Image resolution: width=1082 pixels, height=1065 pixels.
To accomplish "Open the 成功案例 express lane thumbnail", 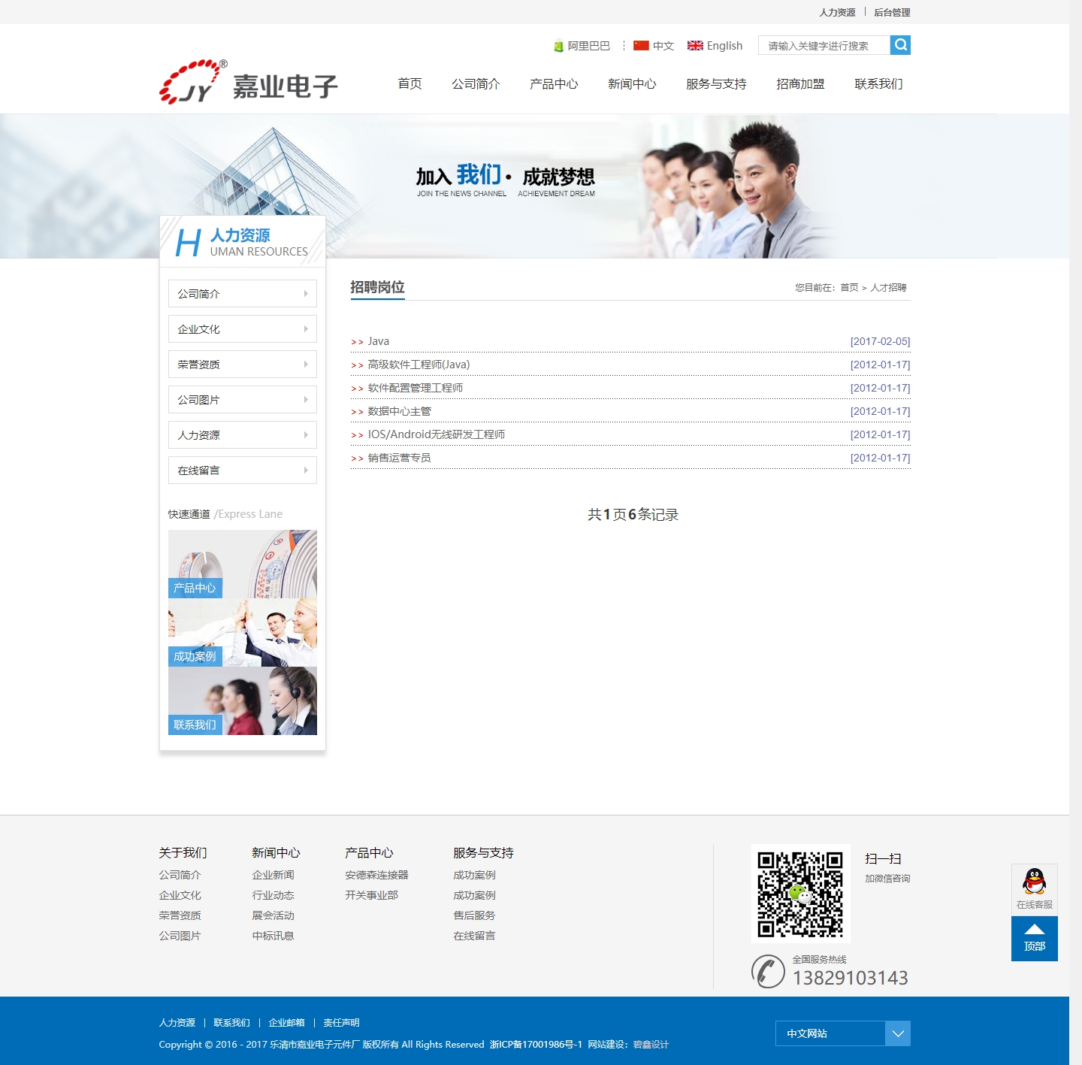I will [x=242, y=633].
